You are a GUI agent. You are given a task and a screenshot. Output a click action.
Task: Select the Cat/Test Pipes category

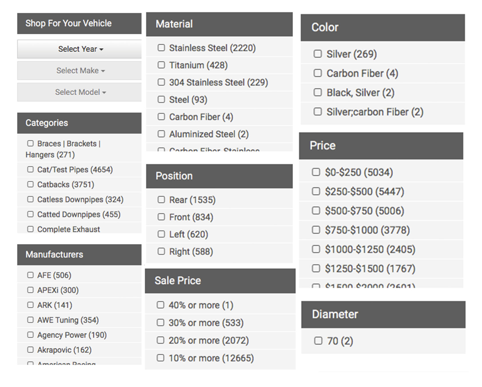tap(30, 169)
